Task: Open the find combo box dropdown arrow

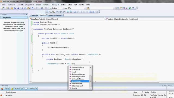Action: click(x=114, y=8)
